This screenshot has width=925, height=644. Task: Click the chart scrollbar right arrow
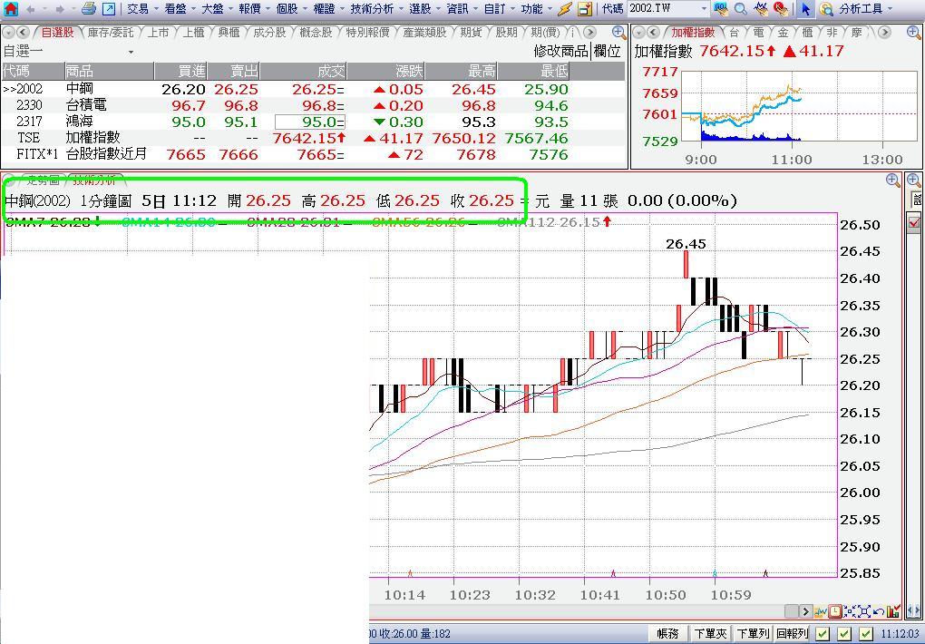(806, 611)
